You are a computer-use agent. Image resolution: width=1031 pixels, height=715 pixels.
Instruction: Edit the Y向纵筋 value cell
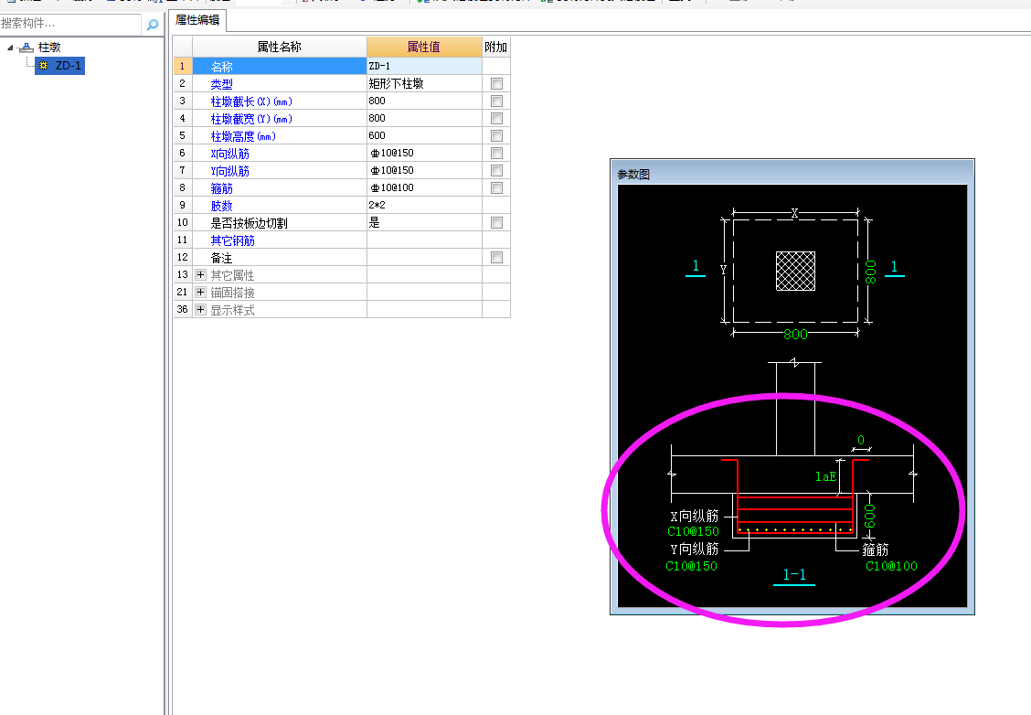424,170
